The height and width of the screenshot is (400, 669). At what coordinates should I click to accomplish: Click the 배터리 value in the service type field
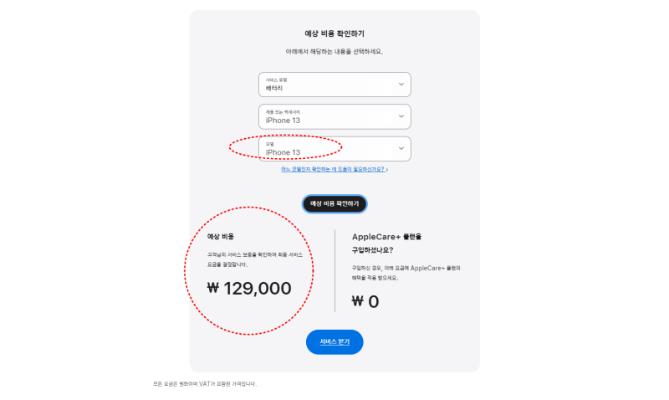click(274, 88)
